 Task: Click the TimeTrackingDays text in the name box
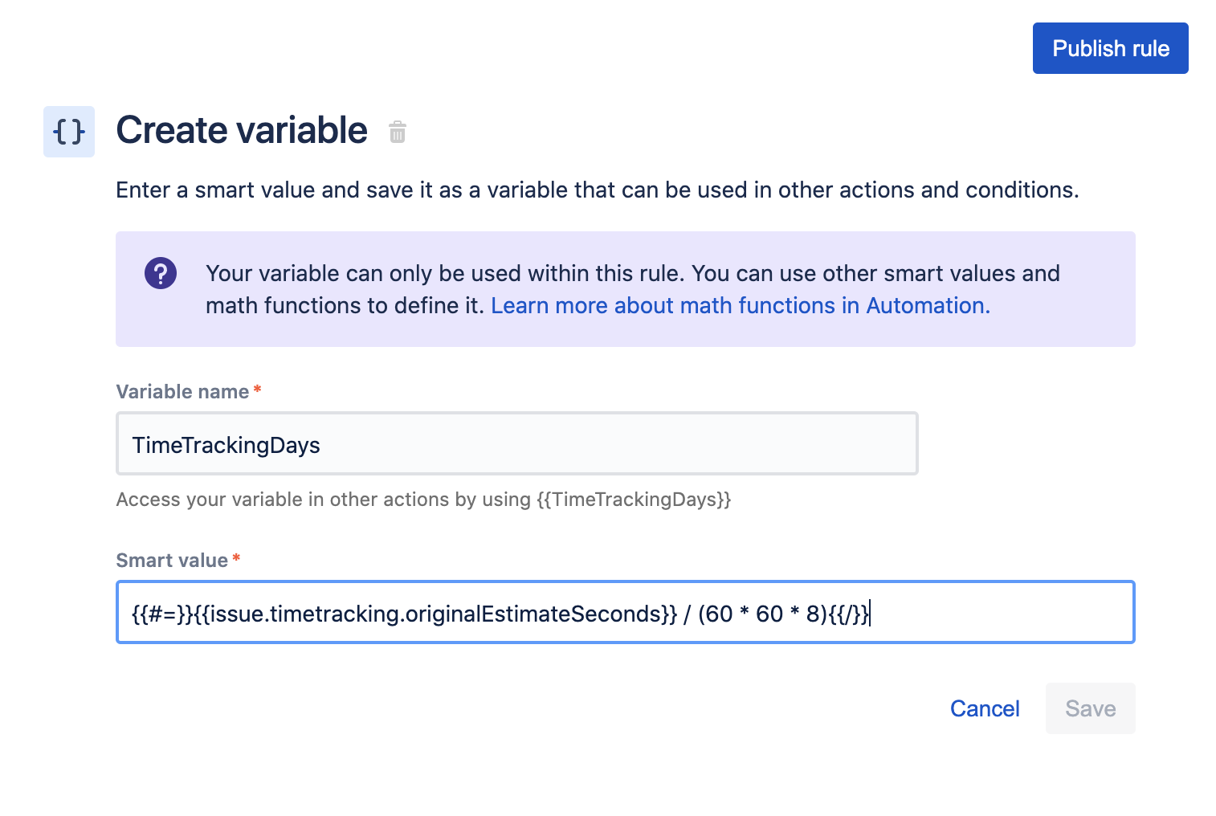coord(226,446)
